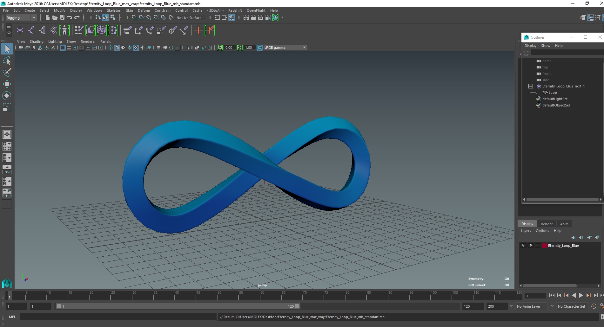Activate the Lasso Select tool
The image size is (604, 327).
pyautogui.click(x=7, y=61)
